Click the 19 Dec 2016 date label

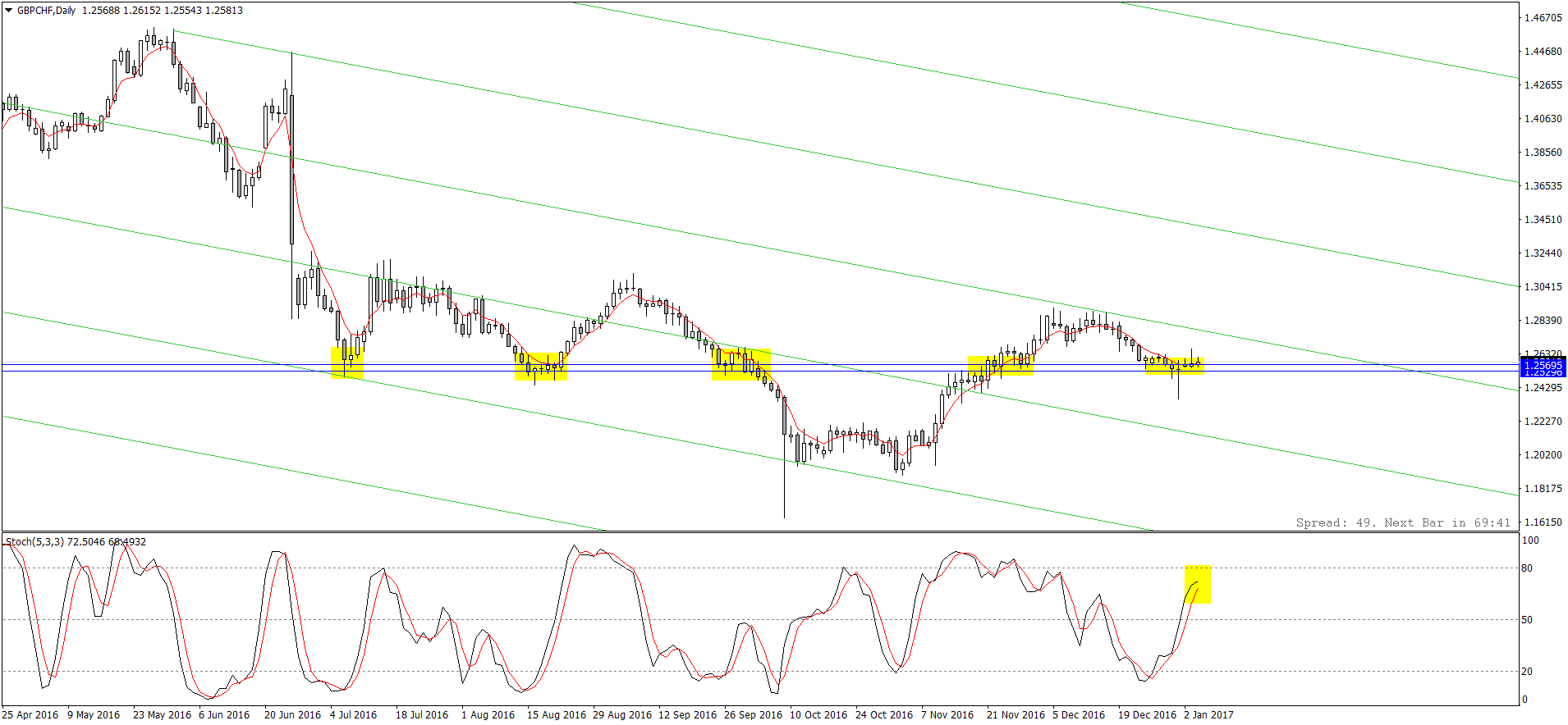point(1147,714)
